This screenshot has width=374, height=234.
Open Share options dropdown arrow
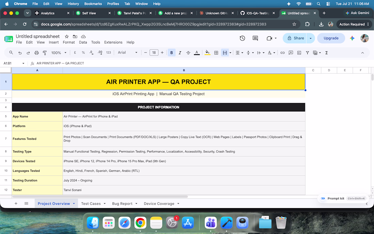[x=310, y=38]
